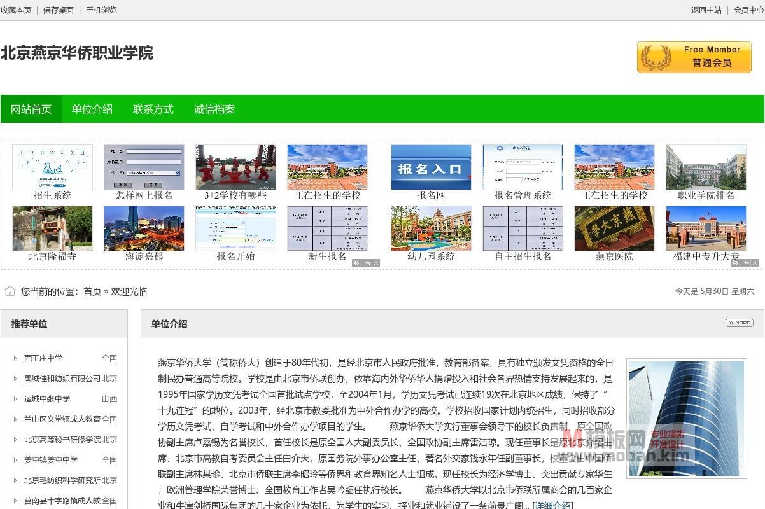The image size is (765, 509).
Task: Go back via 返回主站 link
Action: point(706,10)
